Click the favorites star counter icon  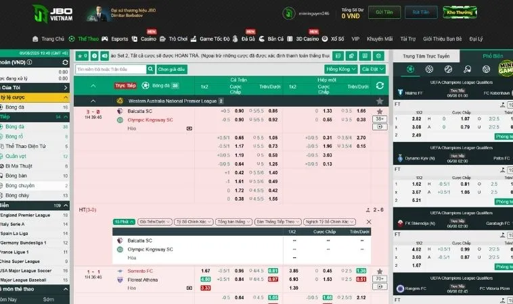pos(82,56)
